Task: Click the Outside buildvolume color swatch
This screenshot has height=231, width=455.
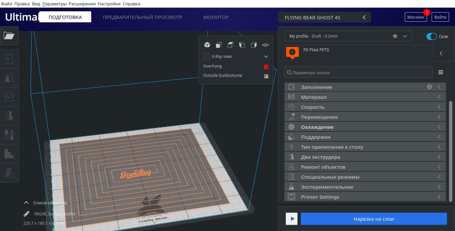Action: 266,76
